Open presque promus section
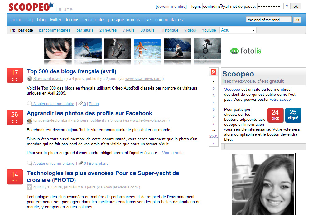This screenshot has height=215, width=313. tap(124, 20)
